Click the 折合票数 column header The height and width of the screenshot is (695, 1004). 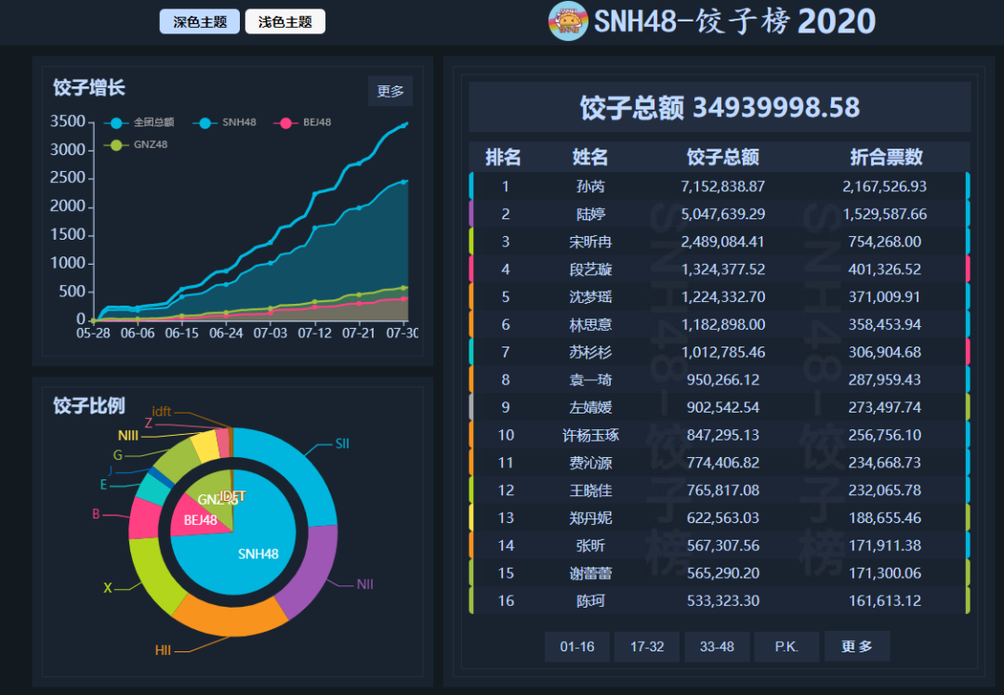coord(886,157)
